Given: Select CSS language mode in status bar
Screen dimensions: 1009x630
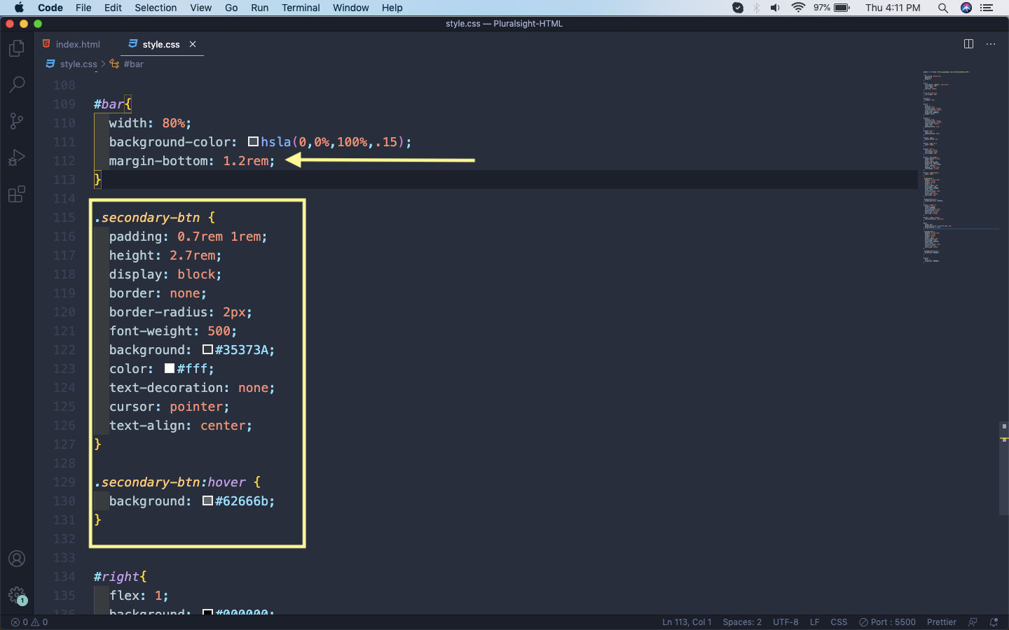Looking at the screenshot, I should (x=839, y=622).
